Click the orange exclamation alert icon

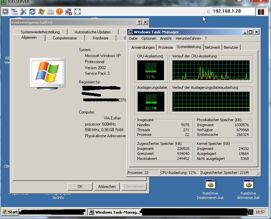point(59,12)
